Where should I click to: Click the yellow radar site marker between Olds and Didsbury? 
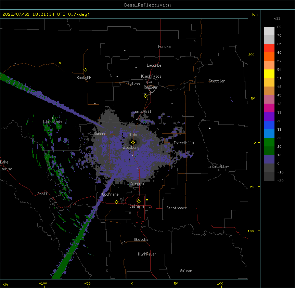coord(133,143)
